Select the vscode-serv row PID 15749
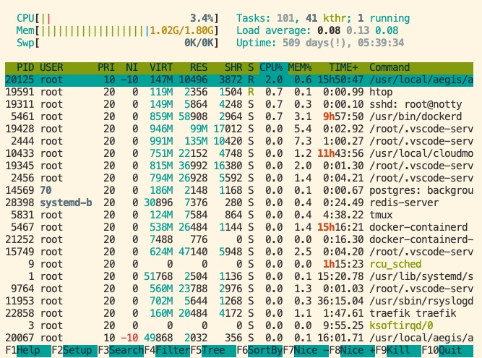This screenshot has height=358, width=482. (x=239, y=252)
